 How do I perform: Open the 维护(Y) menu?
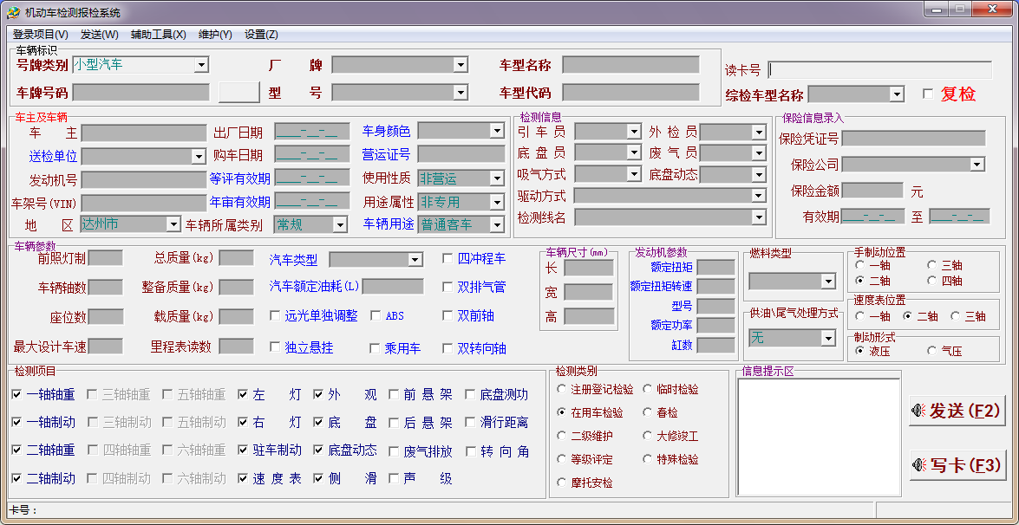[215, 35]
